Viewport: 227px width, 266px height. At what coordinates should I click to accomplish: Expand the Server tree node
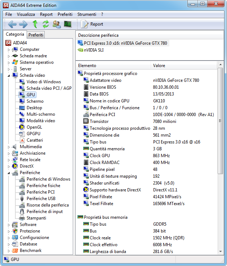point(9,69)
